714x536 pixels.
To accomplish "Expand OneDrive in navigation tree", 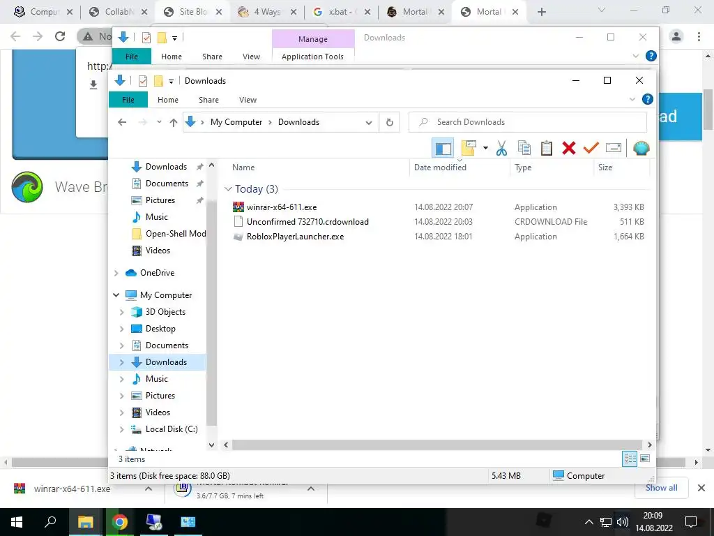I will pyautogui.click(x=116, y=273).
